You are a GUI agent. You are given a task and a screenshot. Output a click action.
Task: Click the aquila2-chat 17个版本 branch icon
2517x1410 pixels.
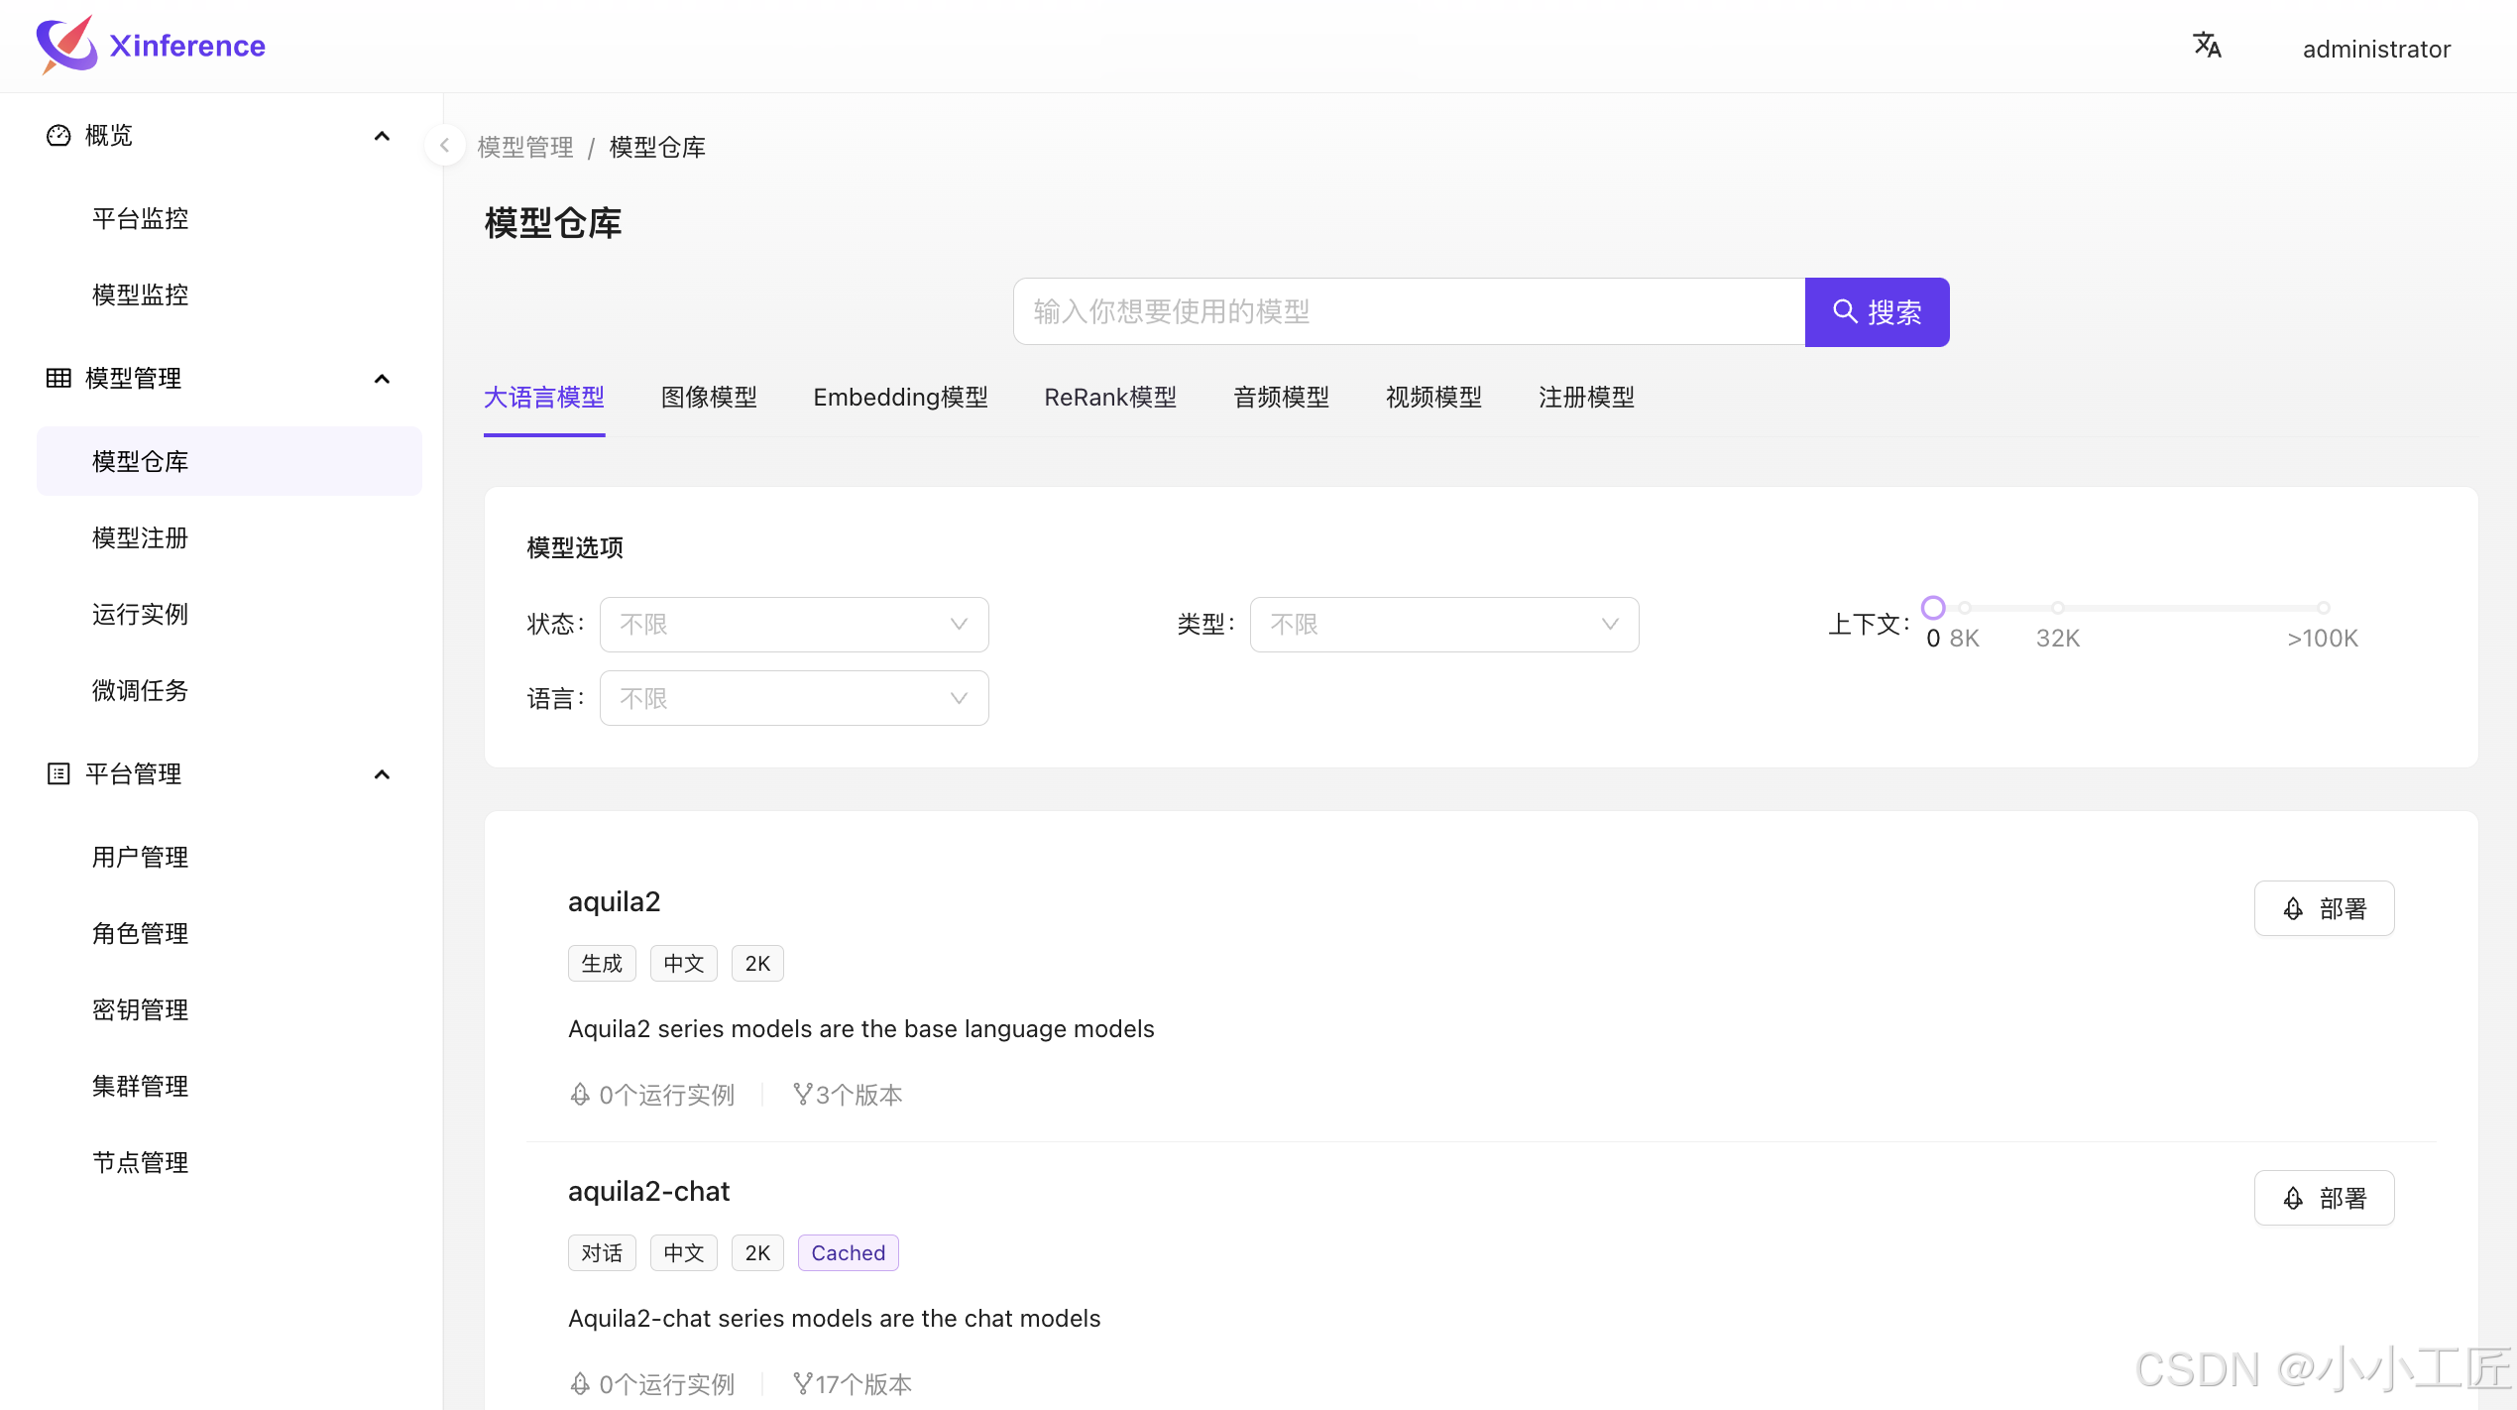[802, 1383]
